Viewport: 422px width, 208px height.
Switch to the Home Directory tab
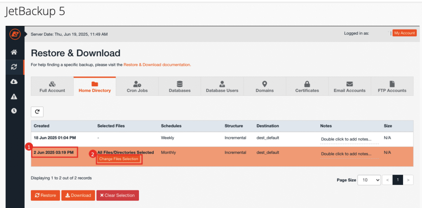(x=95, y=86)
